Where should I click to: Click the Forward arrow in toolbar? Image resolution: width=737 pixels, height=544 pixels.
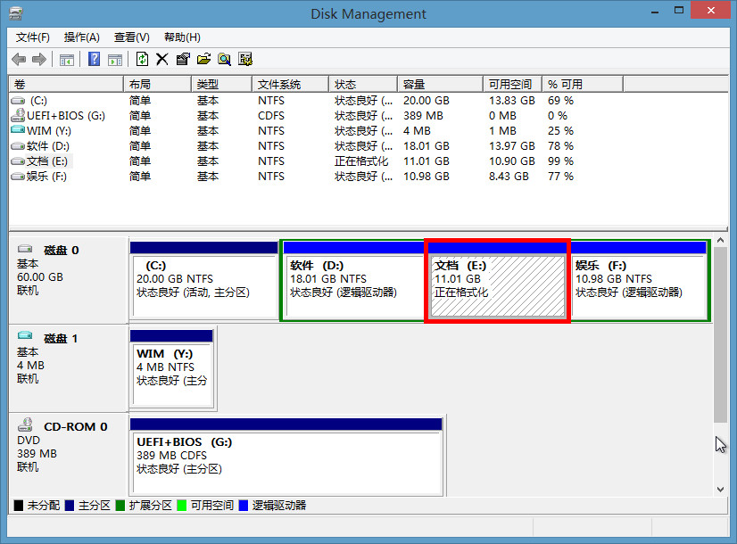[x=38, y=60]
